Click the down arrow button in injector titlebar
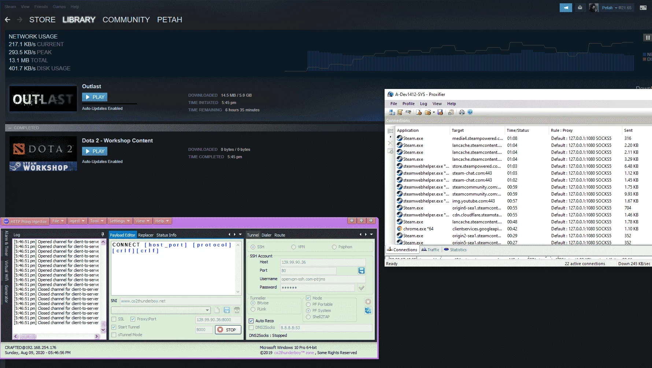Image resolution: width=652 pixels, height=368 pixels. (352, 220)
